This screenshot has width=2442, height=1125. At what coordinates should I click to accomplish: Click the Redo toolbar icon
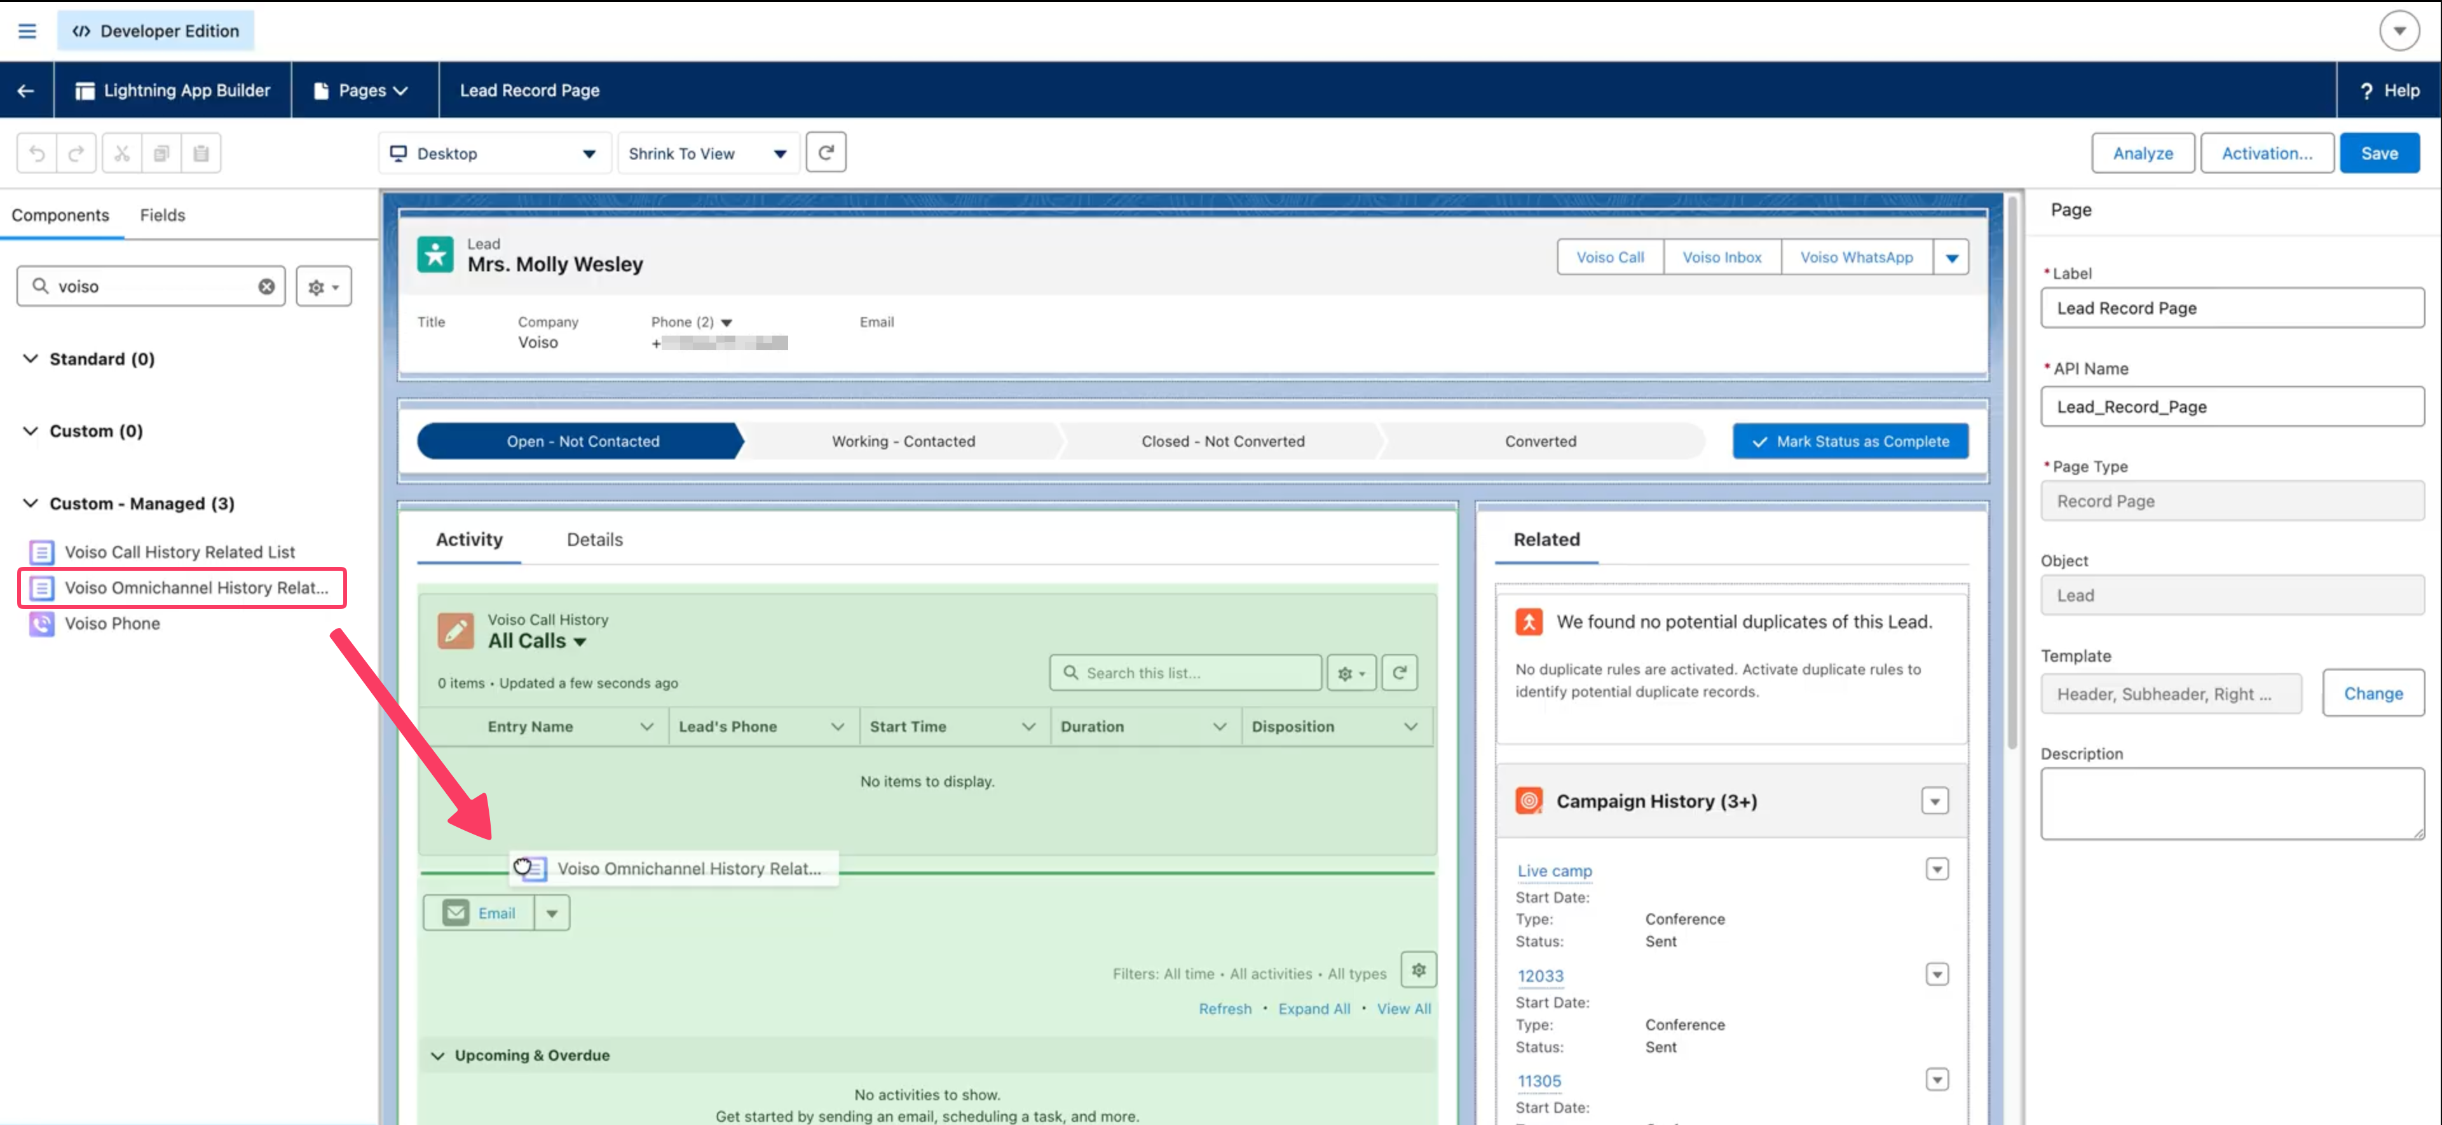pyautogui.click(x=77, y=153)
